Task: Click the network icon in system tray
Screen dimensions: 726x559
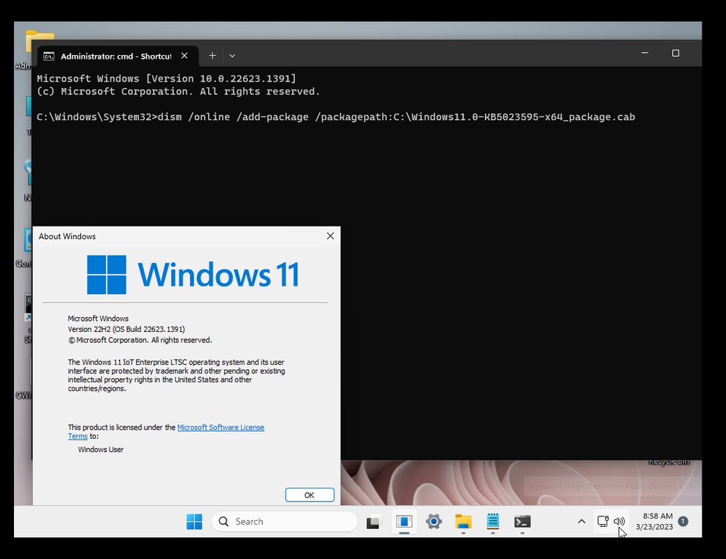Action: pos(603,521)
